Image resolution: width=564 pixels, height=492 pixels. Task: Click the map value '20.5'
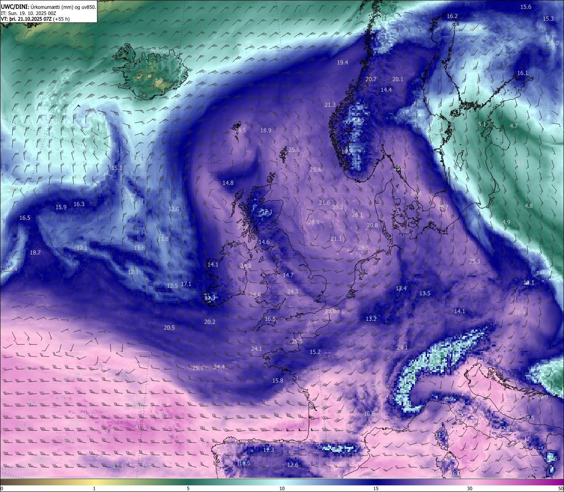pos(169,327)
